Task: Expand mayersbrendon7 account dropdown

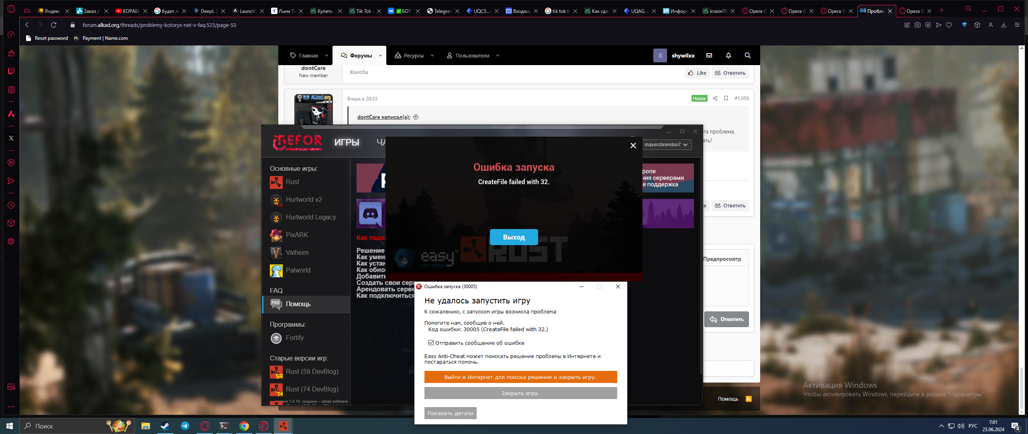Action: coord(666,145)
